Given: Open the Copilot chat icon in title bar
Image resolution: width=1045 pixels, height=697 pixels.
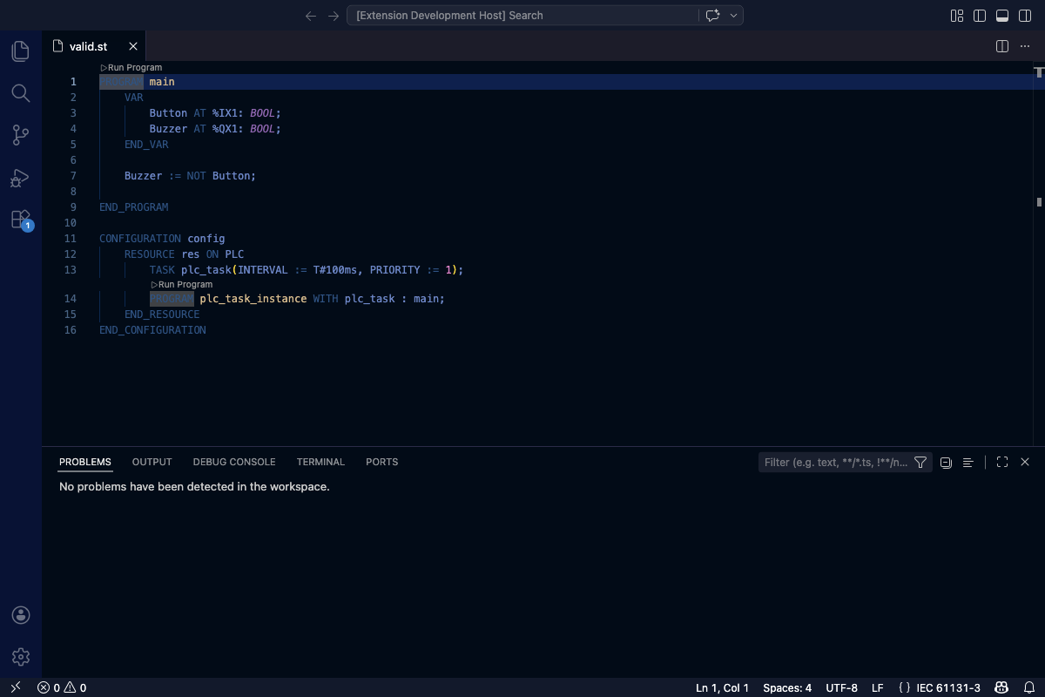Looking at the screenshot, I should tap(713, 16).
